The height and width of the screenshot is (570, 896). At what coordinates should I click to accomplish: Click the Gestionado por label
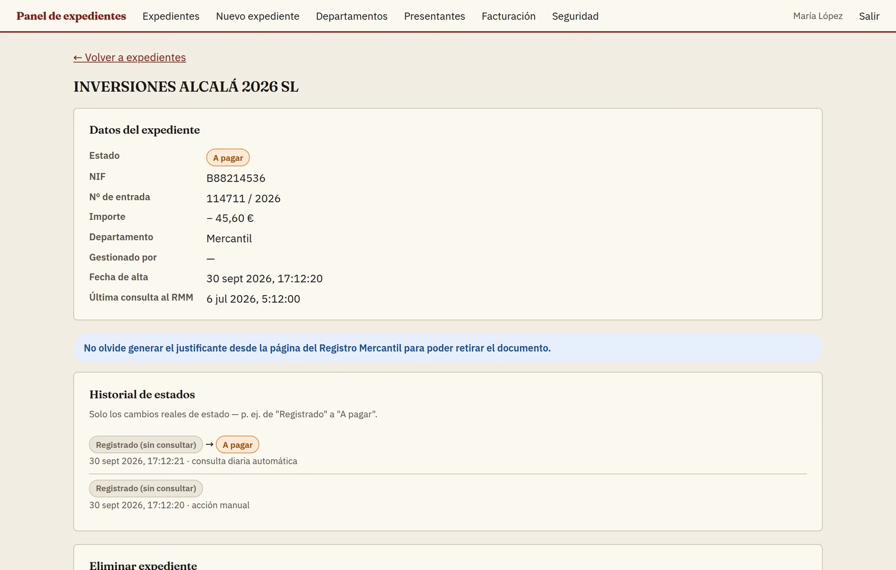pyautogui.click(x=123, y=257)
